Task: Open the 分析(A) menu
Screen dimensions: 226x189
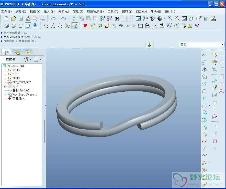Action: tap(63, 12)
